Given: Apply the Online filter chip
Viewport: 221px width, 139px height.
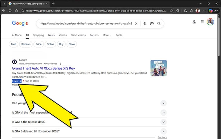Looking at the screenshot, I should [50, 44].
